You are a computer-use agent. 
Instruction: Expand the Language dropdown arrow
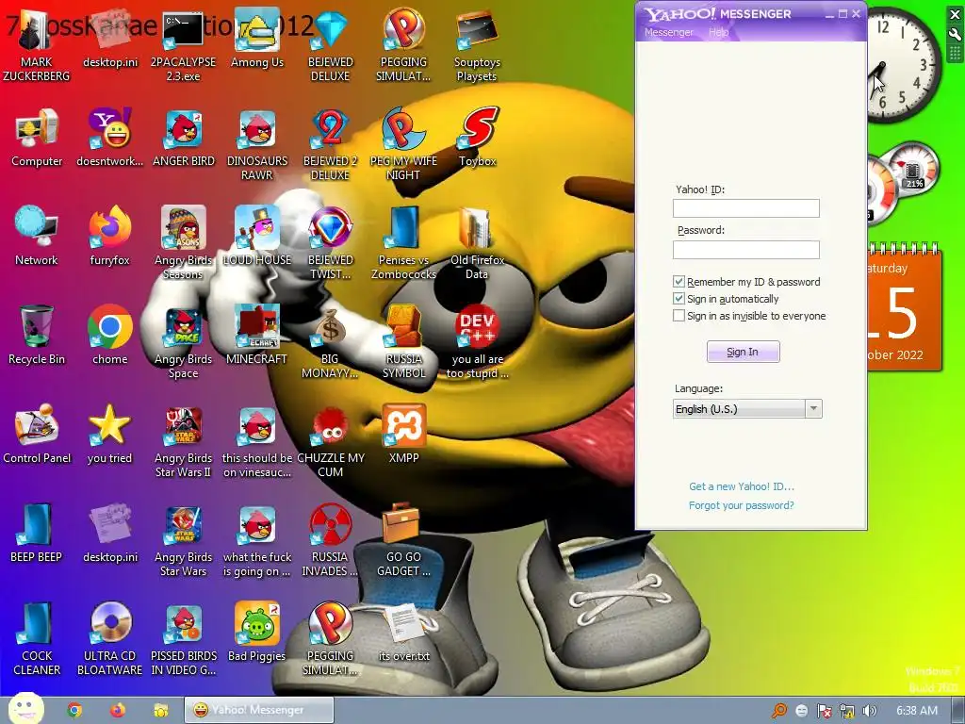pos(813,408)
